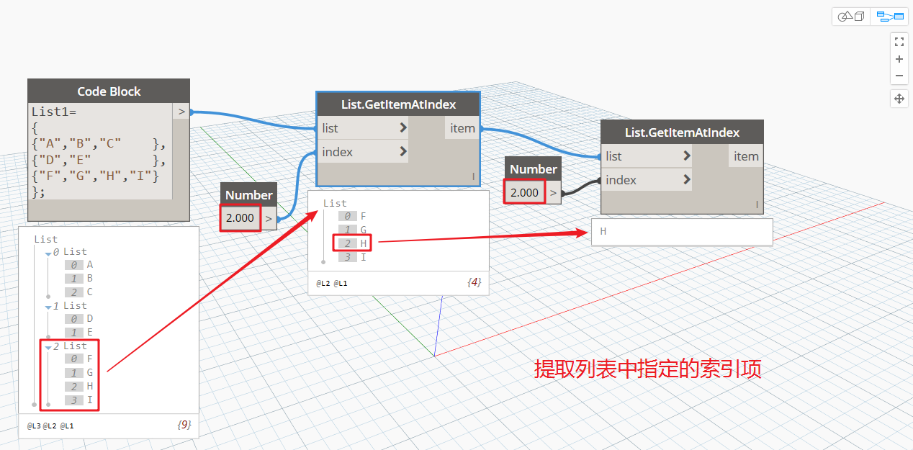Click the {9} item count in Code Block preview

[x=184, y=425]
